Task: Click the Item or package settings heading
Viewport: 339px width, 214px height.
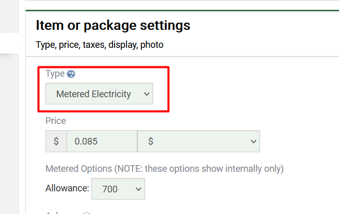Action: pos(113,25)
